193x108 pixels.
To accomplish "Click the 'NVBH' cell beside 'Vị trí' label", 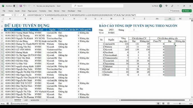I will pyautogui.click(x=111, y=33).
